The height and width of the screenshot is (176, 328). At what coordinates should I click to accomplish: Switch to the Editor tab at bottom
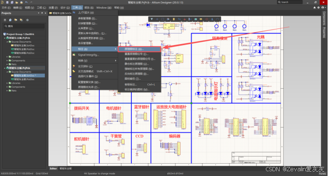(x=54, y=168)
